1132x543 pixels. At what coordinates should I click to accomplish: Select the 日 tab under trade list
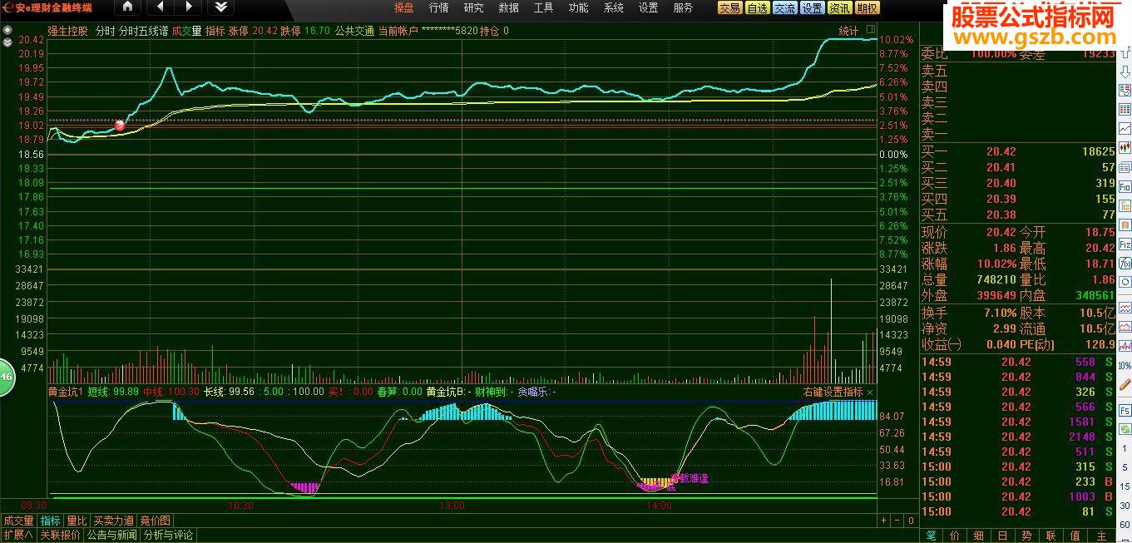[x=1003, y=536]
